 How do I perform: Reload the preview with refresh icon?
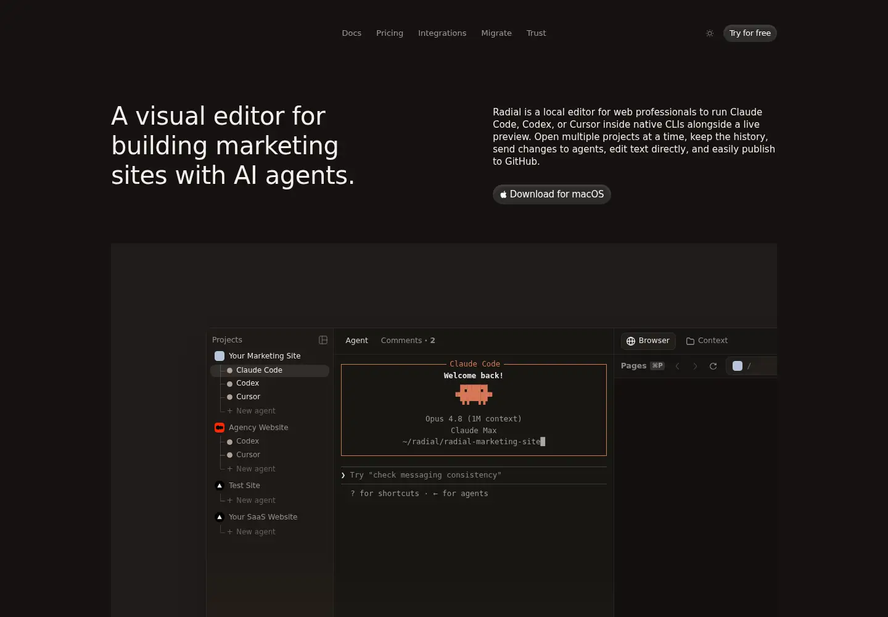(x=713, y=366)
